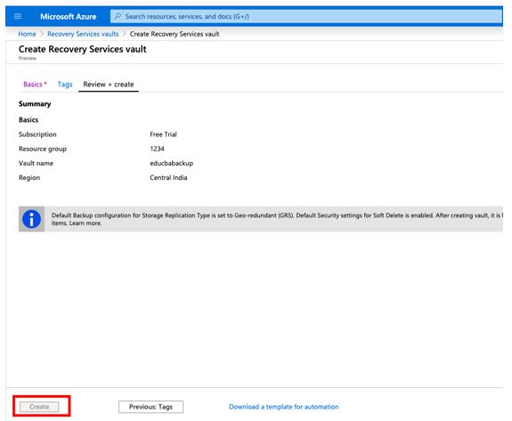Click the Subscription label

[37, 134]
